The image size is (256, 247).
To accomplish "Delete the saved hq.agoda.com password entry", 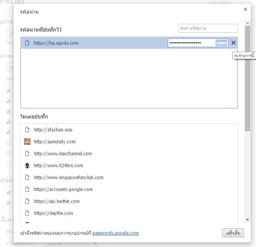I will (x=233, y=43).
